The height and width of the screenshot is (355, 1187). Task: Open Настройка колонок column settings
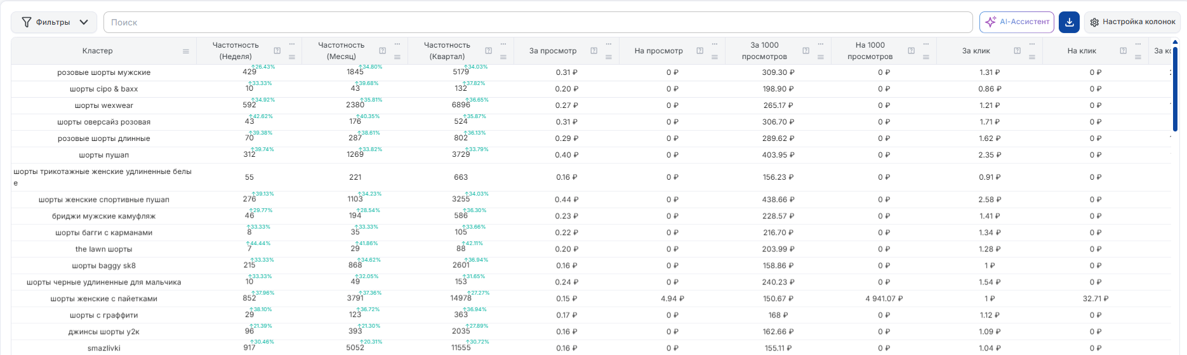tap(1132, 22)
